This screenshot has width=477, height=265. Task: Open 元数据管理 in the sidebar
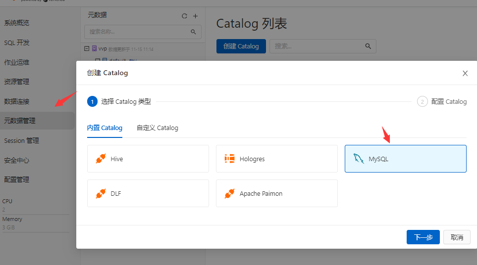point(37,121)
